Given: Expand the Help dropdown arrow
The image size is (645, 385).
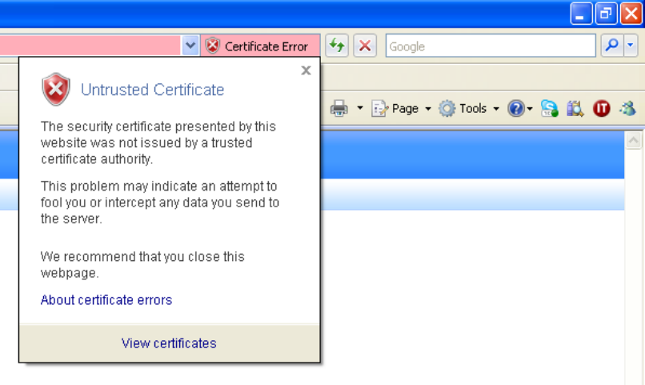Looking at the screenshot, I should (x=530, y=109).
